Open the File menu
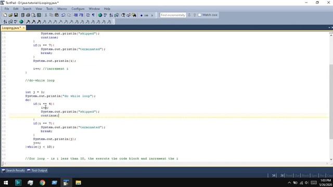Image resolution: width=333 pixels, height=187 pixels. [x=7, y=9]
